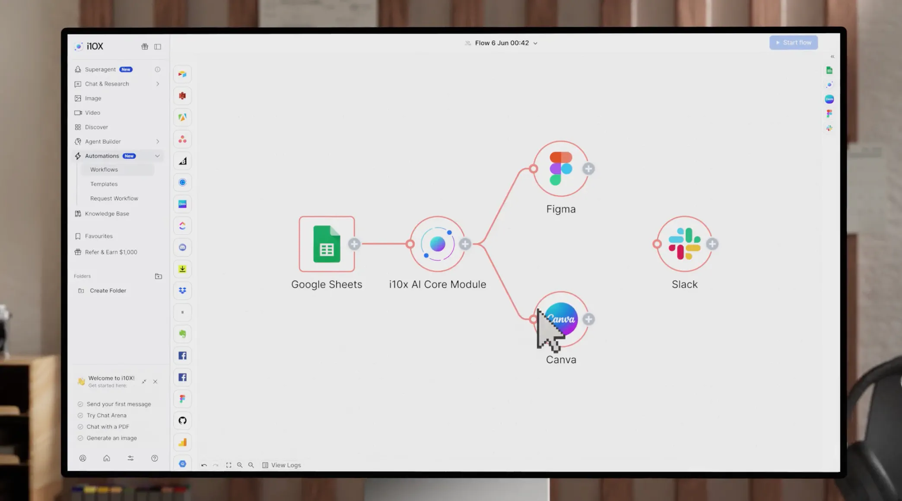The height and width of the screenshot is (501, 902).
Task: Check off Try Chat Arena
Action: 80,416
